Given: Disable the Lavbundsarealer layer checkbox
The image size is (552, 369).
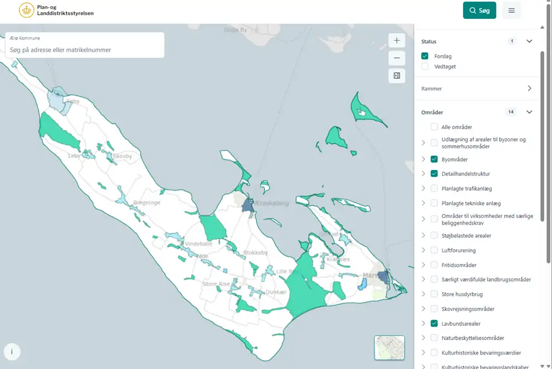Looking at the screenshot, I should click(434, 323).
